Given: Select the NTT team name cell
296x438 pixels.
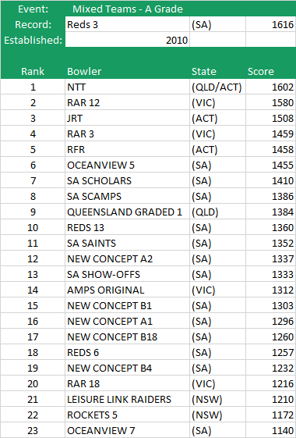Looking at the screenshot, I should (x=128, y=87).
